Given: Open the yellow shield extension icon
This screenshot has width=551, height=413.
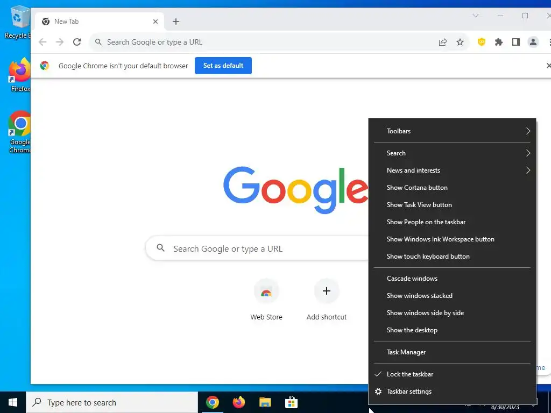Looking at the screenshot, I should tap(482, 42).
